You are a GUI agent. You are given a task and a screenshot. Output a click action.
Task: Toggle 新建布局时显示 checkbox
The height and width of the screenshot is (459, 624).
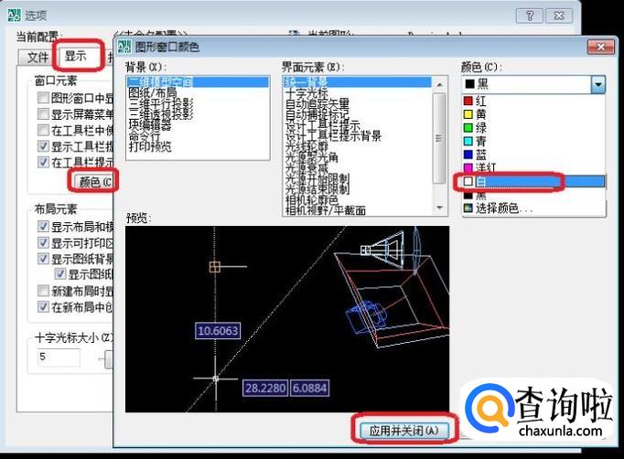pos(43,291)
